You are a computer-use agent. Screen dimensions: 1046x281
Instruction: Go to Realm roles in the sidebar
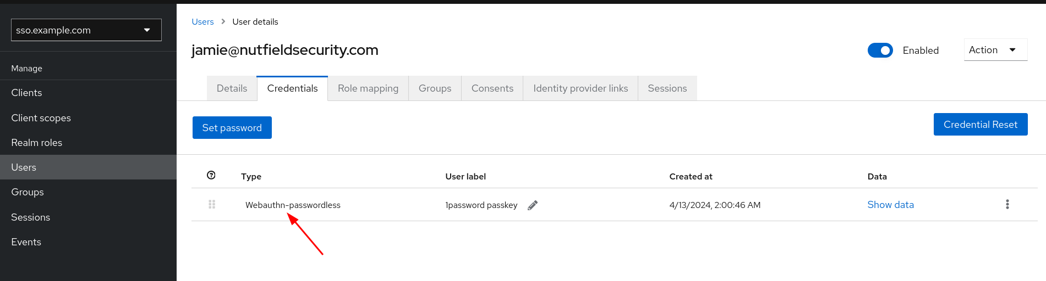pos(36,143)
